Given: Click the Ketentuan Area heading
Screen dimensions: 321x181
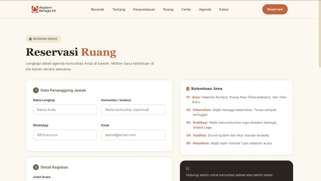Looking at the screenshot, I should coord(207,89).
